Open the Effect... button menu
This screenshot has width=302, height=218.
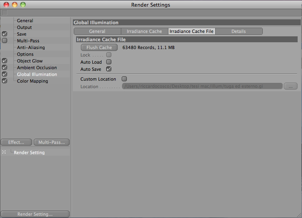[16, 142]
